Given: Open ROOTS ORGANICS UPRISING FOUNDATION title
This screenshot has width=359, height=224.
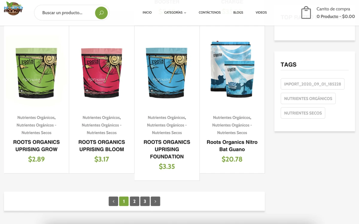Looking at the screenshot, I should pyautogui.click(x=167, y=149).
